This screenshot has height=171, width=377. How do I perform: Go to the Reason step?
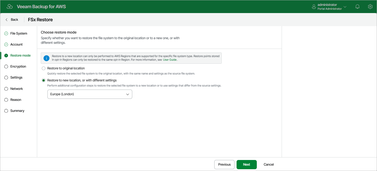click(16, 100)
